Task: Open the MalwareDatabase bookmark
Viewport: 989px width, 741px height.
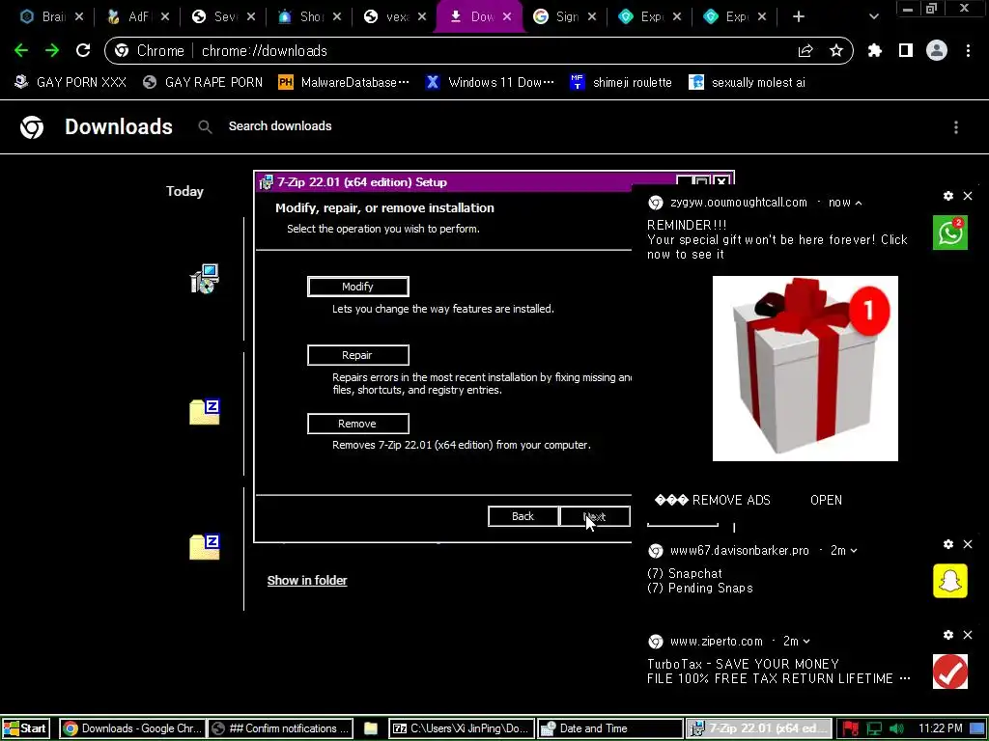Action: (344, 83)
